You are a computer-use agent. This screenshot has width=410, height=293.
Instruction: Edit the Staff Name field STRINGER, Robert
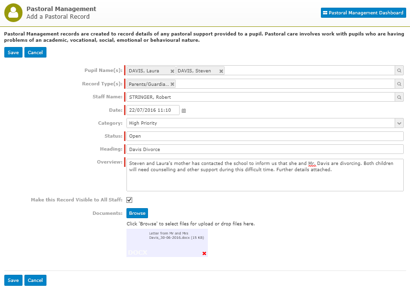coord(261,97)
